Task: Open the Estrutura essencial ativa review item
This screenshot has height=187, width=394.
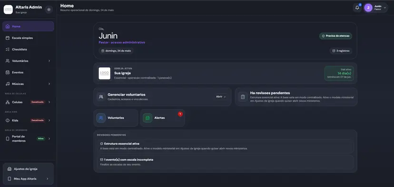Action: [x=226, y=146]
